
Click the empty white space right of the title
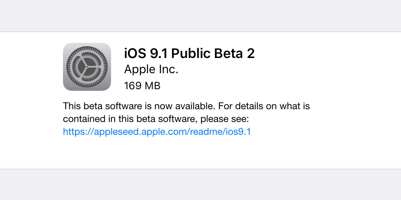point(321,54)
